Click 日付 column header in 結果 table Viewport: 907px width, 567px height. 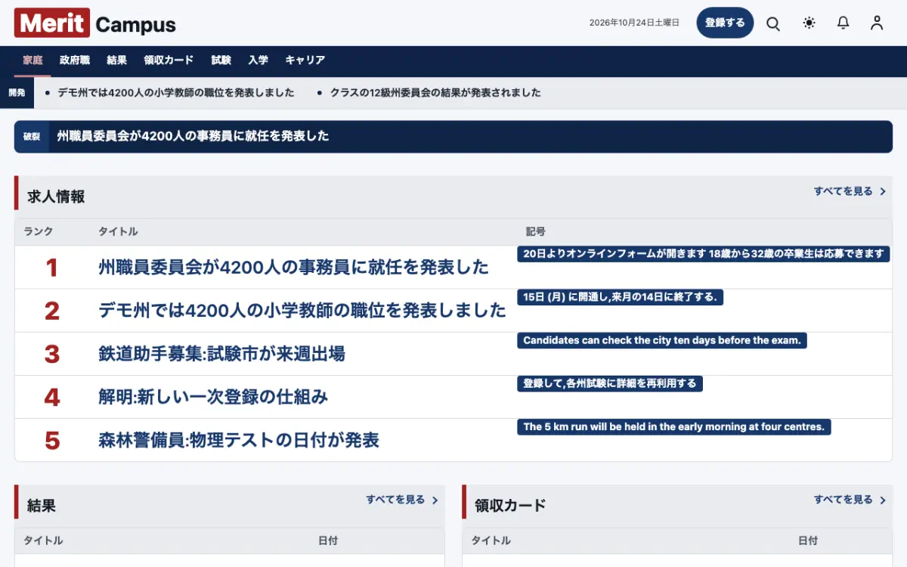(328, 541)
